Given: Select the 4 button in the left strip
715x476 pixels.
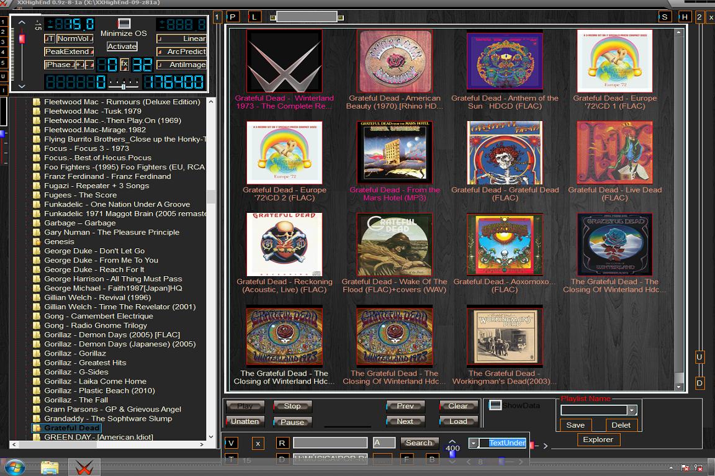Looking at the screenshot, I should (x=3, y=52).
